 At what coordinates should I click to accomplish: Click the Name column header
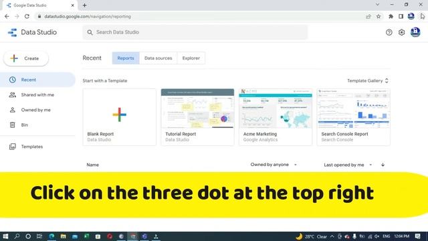pos(92,165)
